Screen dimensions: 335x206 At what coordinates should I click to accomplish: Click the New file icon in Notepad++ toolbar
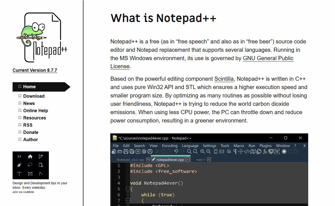point(114,151)
